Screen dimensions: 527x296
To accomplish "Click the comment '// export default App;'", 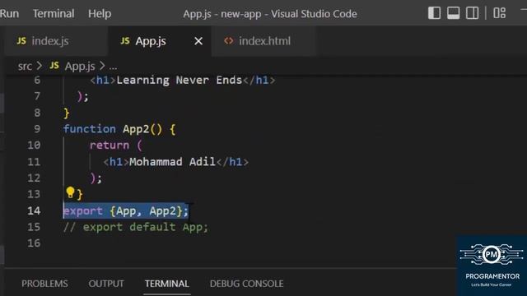I will pyautogui.click(x=136, y=227).
